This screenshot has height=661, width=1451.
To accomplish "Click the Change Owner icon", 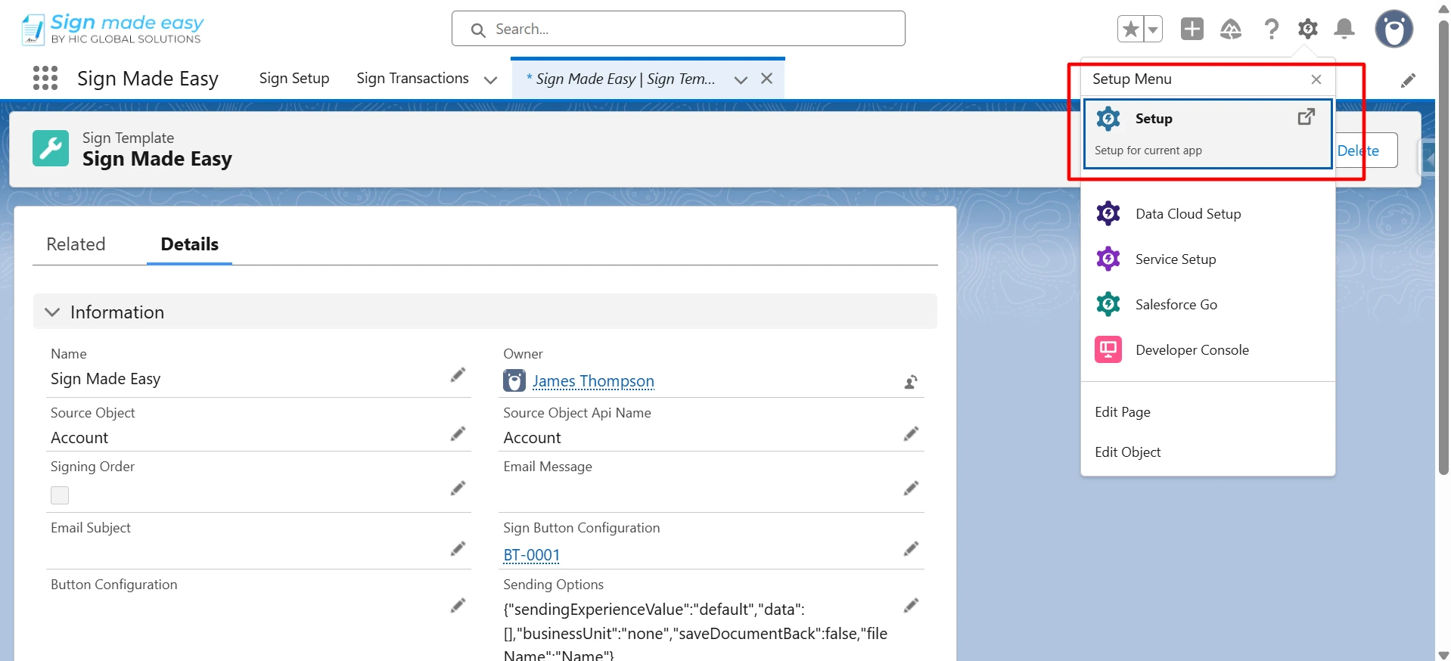I will pyautogui.click(x=911, y=382).
